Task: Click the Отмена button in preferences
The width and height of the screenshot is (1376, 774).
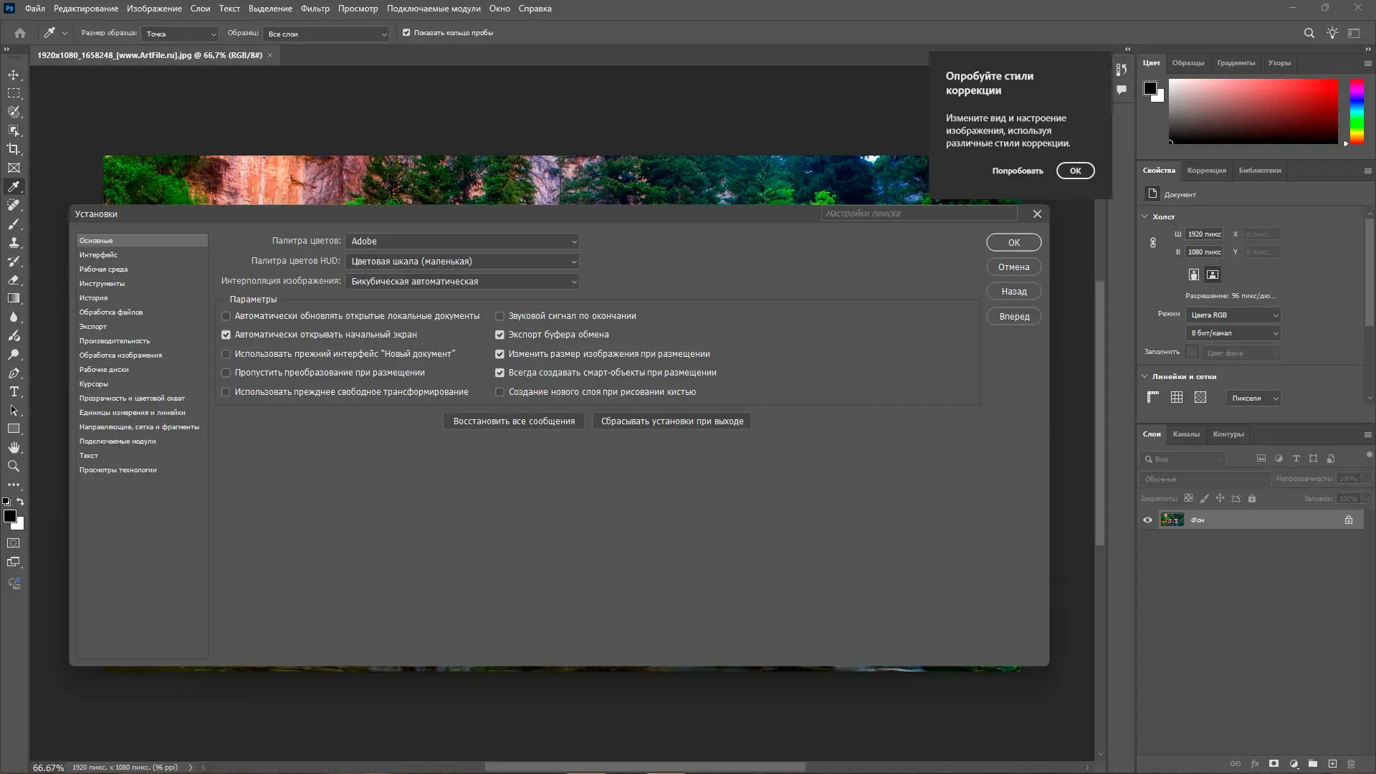Action: click(x=1013, y=267)
